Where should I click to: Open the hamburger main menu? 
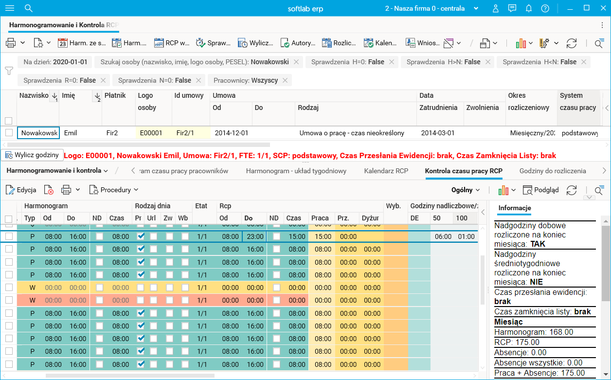[9, 8]
